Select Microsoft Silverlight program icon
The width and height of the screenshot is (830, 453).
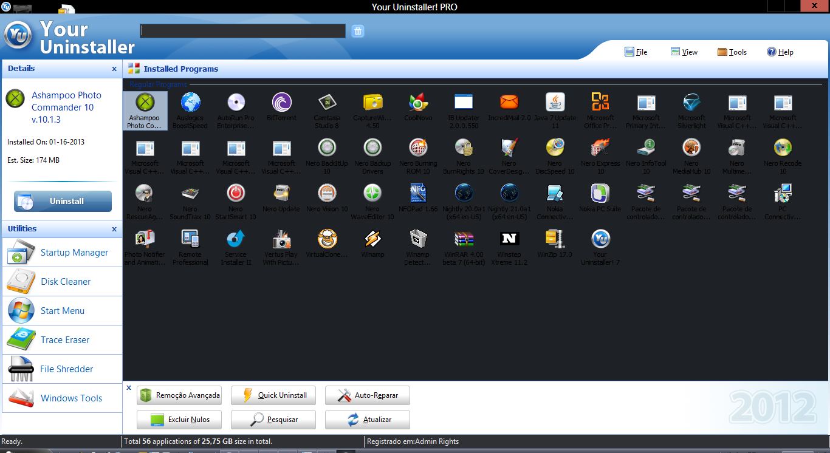click(x=691, y=103)
